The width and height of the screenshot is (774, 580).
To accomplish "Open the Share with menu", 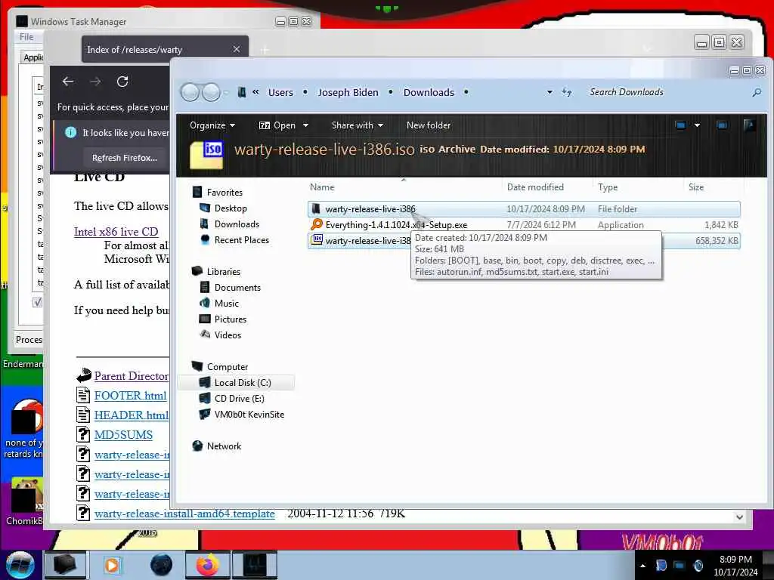I will click(x=358, y=125).
